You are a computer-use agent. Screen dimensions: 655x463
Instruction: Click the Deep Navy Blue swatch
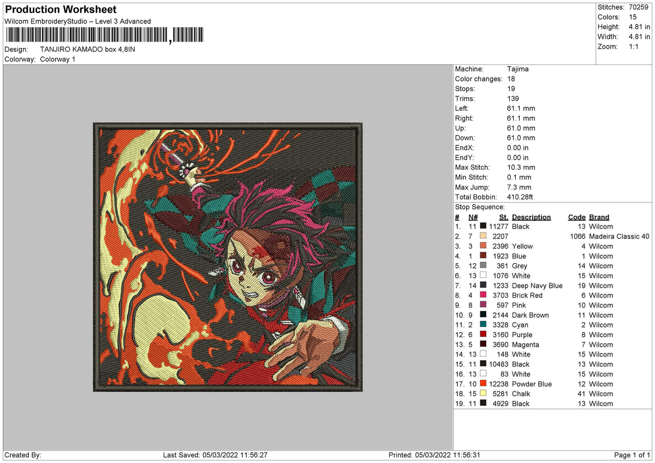pos(483,286)
